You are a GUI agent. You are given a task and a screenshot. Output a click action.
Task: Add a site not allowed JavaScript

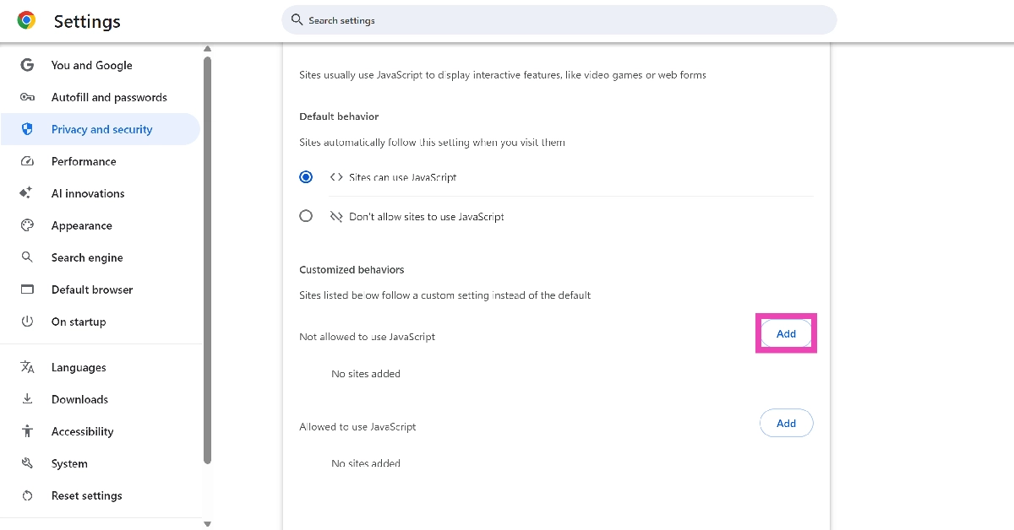786,333
